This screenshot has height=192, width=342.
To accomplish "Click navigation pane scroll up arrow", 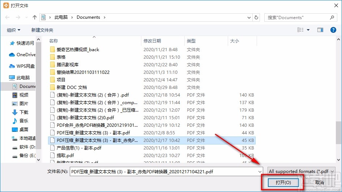I will click(39, 39).
